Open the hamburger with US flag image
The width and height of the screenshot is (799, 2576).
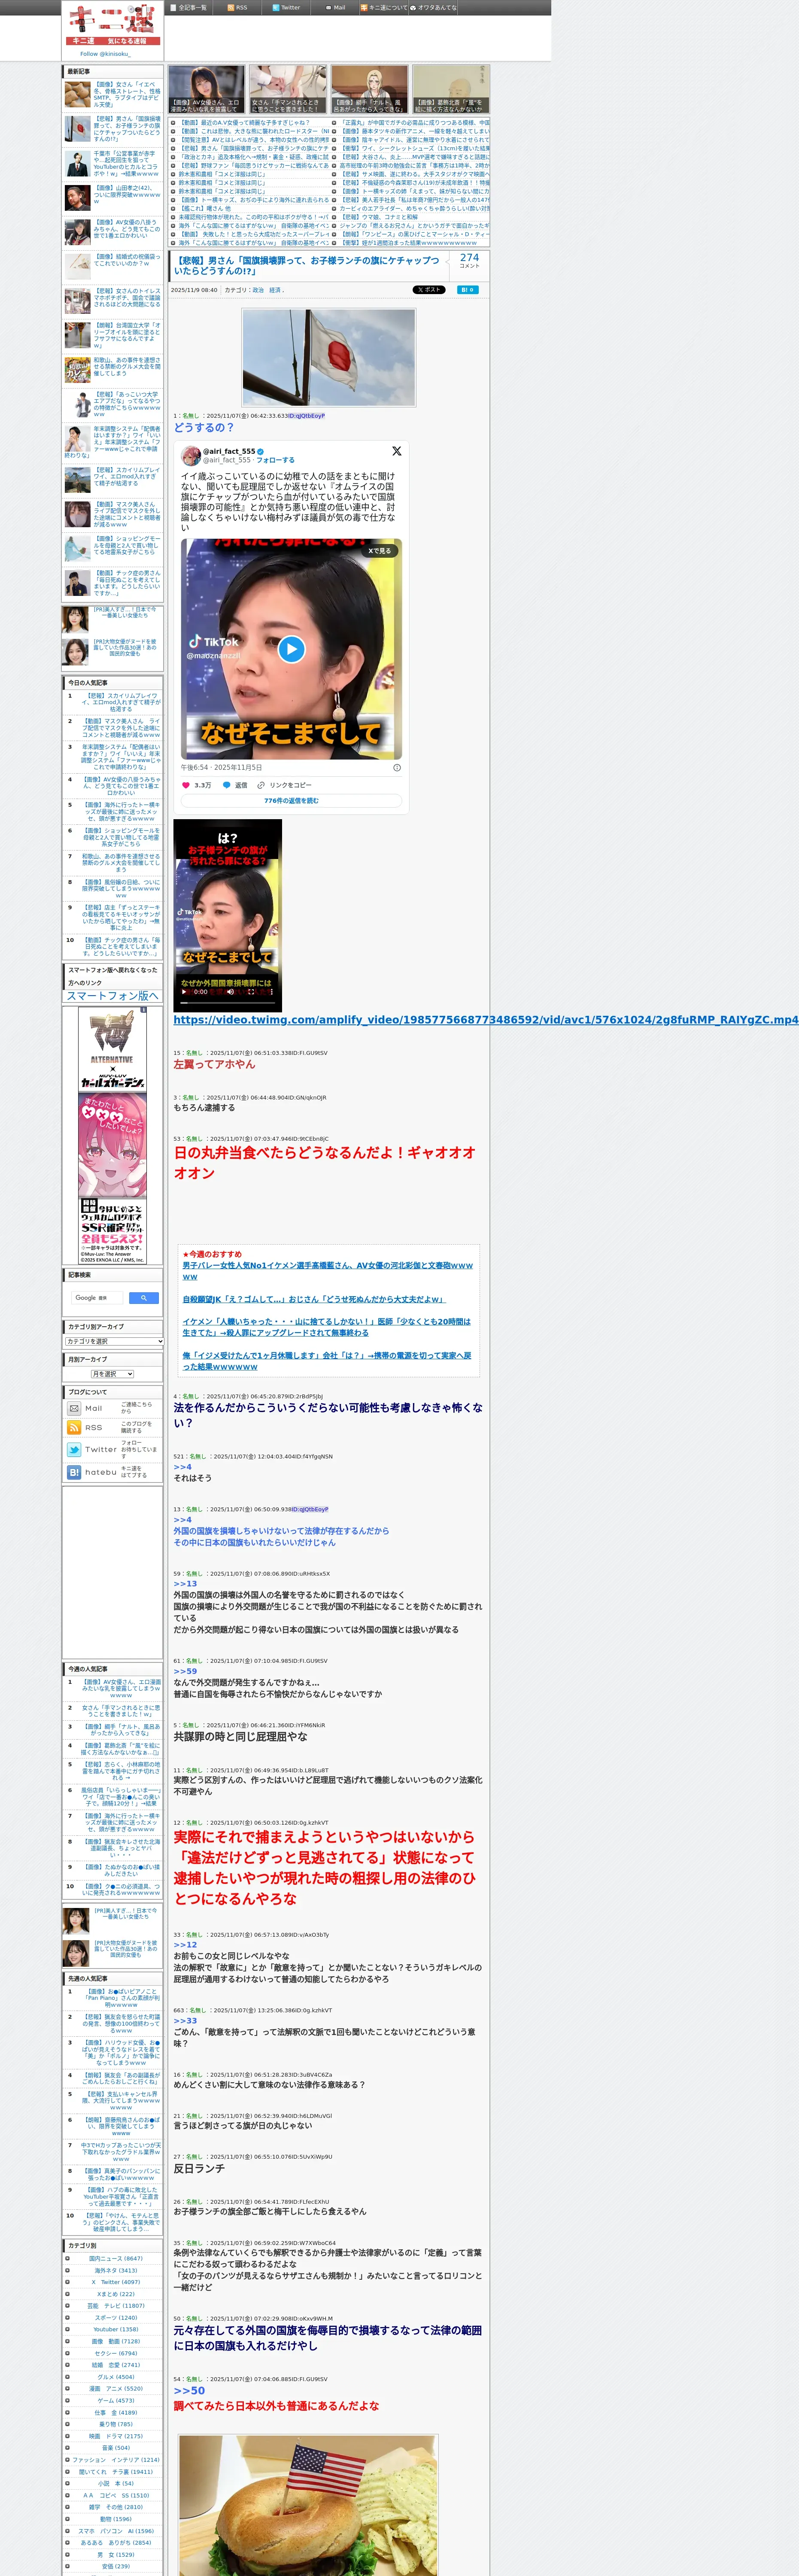point(308,2505)
